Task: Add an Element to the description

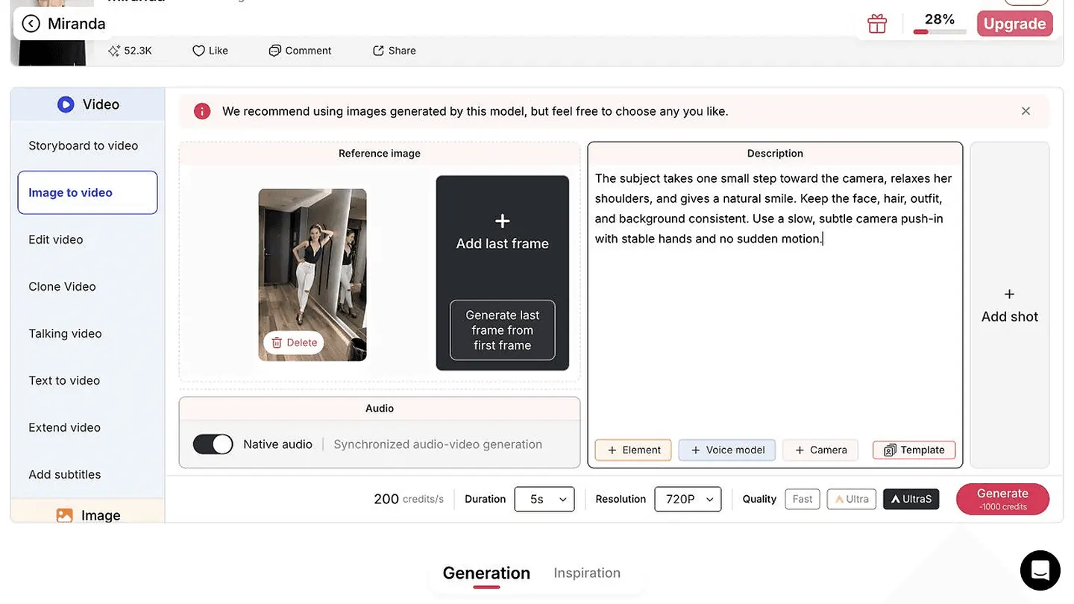Action: pos(633,450)
